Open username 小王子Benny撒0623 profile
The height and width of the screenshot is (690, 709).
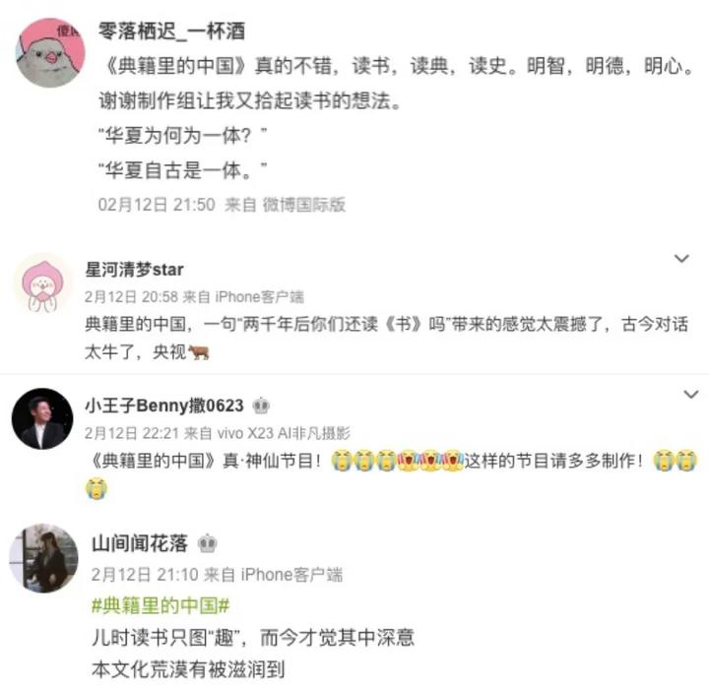click(164, 406)
